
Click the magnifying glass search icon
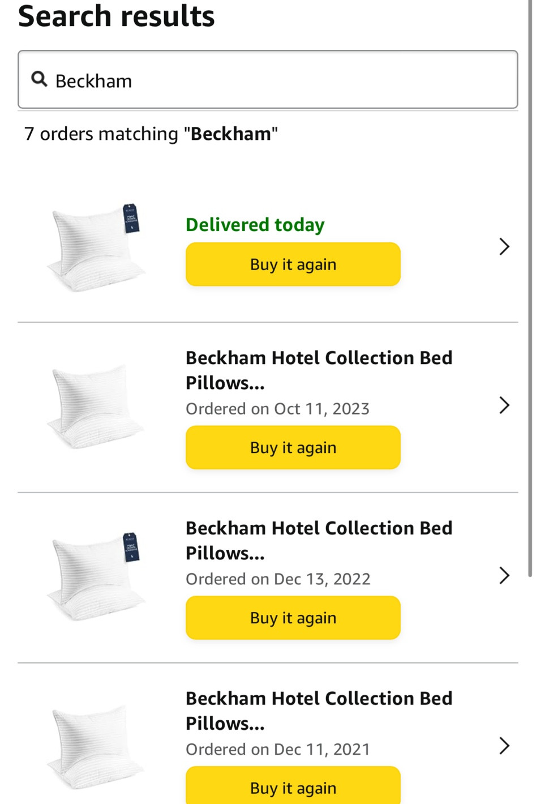pos(38,79)
